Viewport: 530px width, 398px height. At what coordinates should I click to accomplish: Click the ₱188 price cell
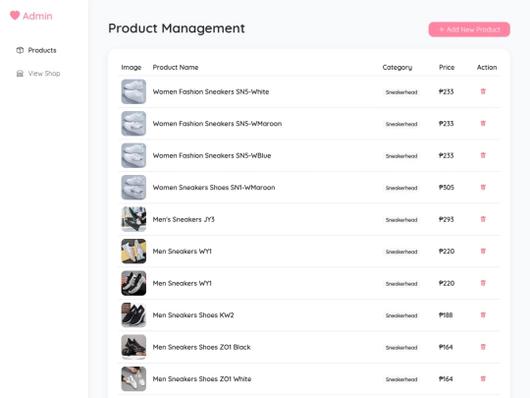(x=446, y=315)
